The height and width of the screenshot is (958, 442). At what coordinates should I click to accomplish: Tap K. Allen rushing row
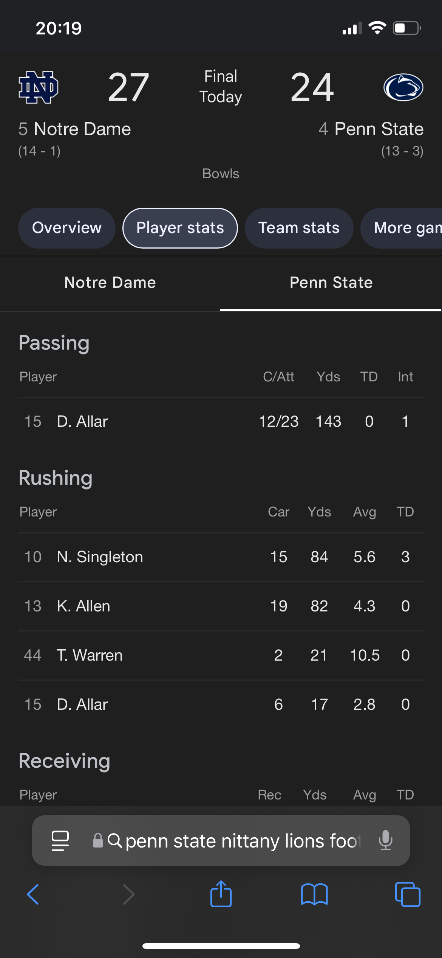[x=83, y=606]
